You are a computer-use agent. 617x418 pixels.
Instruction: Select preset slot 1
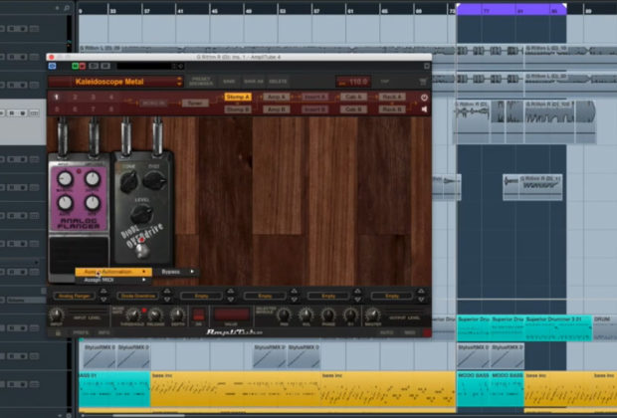pyautogui.click(x=57, y=97)
